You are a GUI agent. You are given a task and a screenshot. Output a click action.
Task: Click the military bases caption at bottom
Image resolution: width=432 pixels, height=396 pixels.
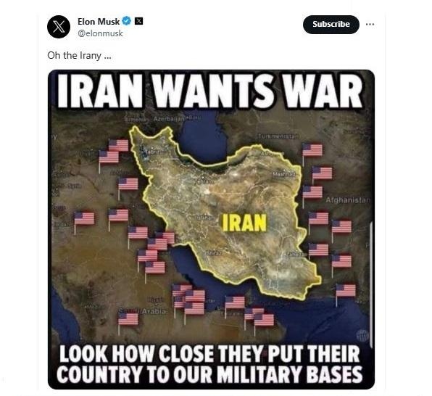pyautogui.click(x=209, y=364)
